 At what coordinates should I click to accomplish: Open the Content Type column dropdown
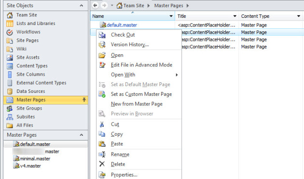tap(299, 16)
